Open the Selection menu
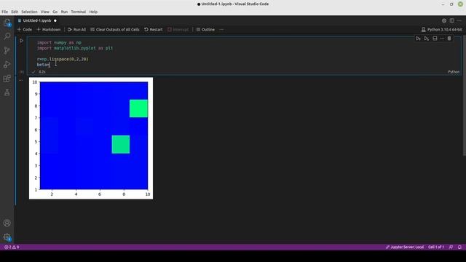466x262 pixels. tap(29, 12)
